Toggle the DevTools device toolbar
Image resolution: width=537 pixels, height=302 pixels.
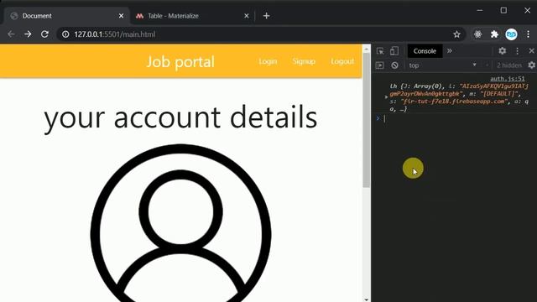(x=394, y=51)
